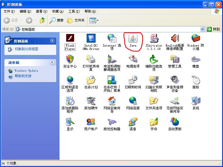
Task: Open the 收藏(A) menu
Action: [58, 11]
